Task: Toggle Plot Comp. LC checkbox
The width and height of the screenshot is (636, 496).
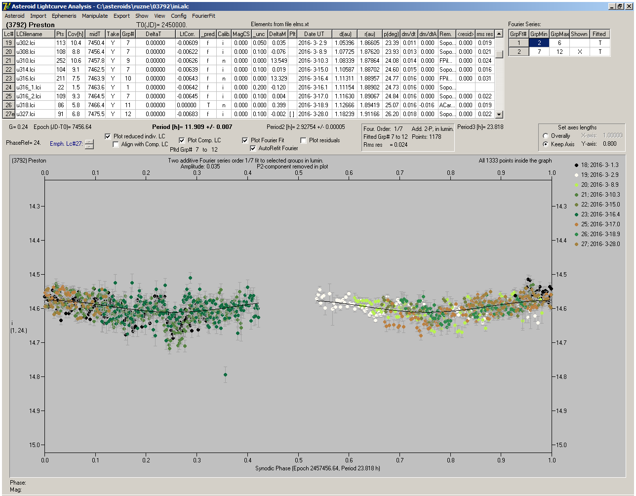Action: 182,140
